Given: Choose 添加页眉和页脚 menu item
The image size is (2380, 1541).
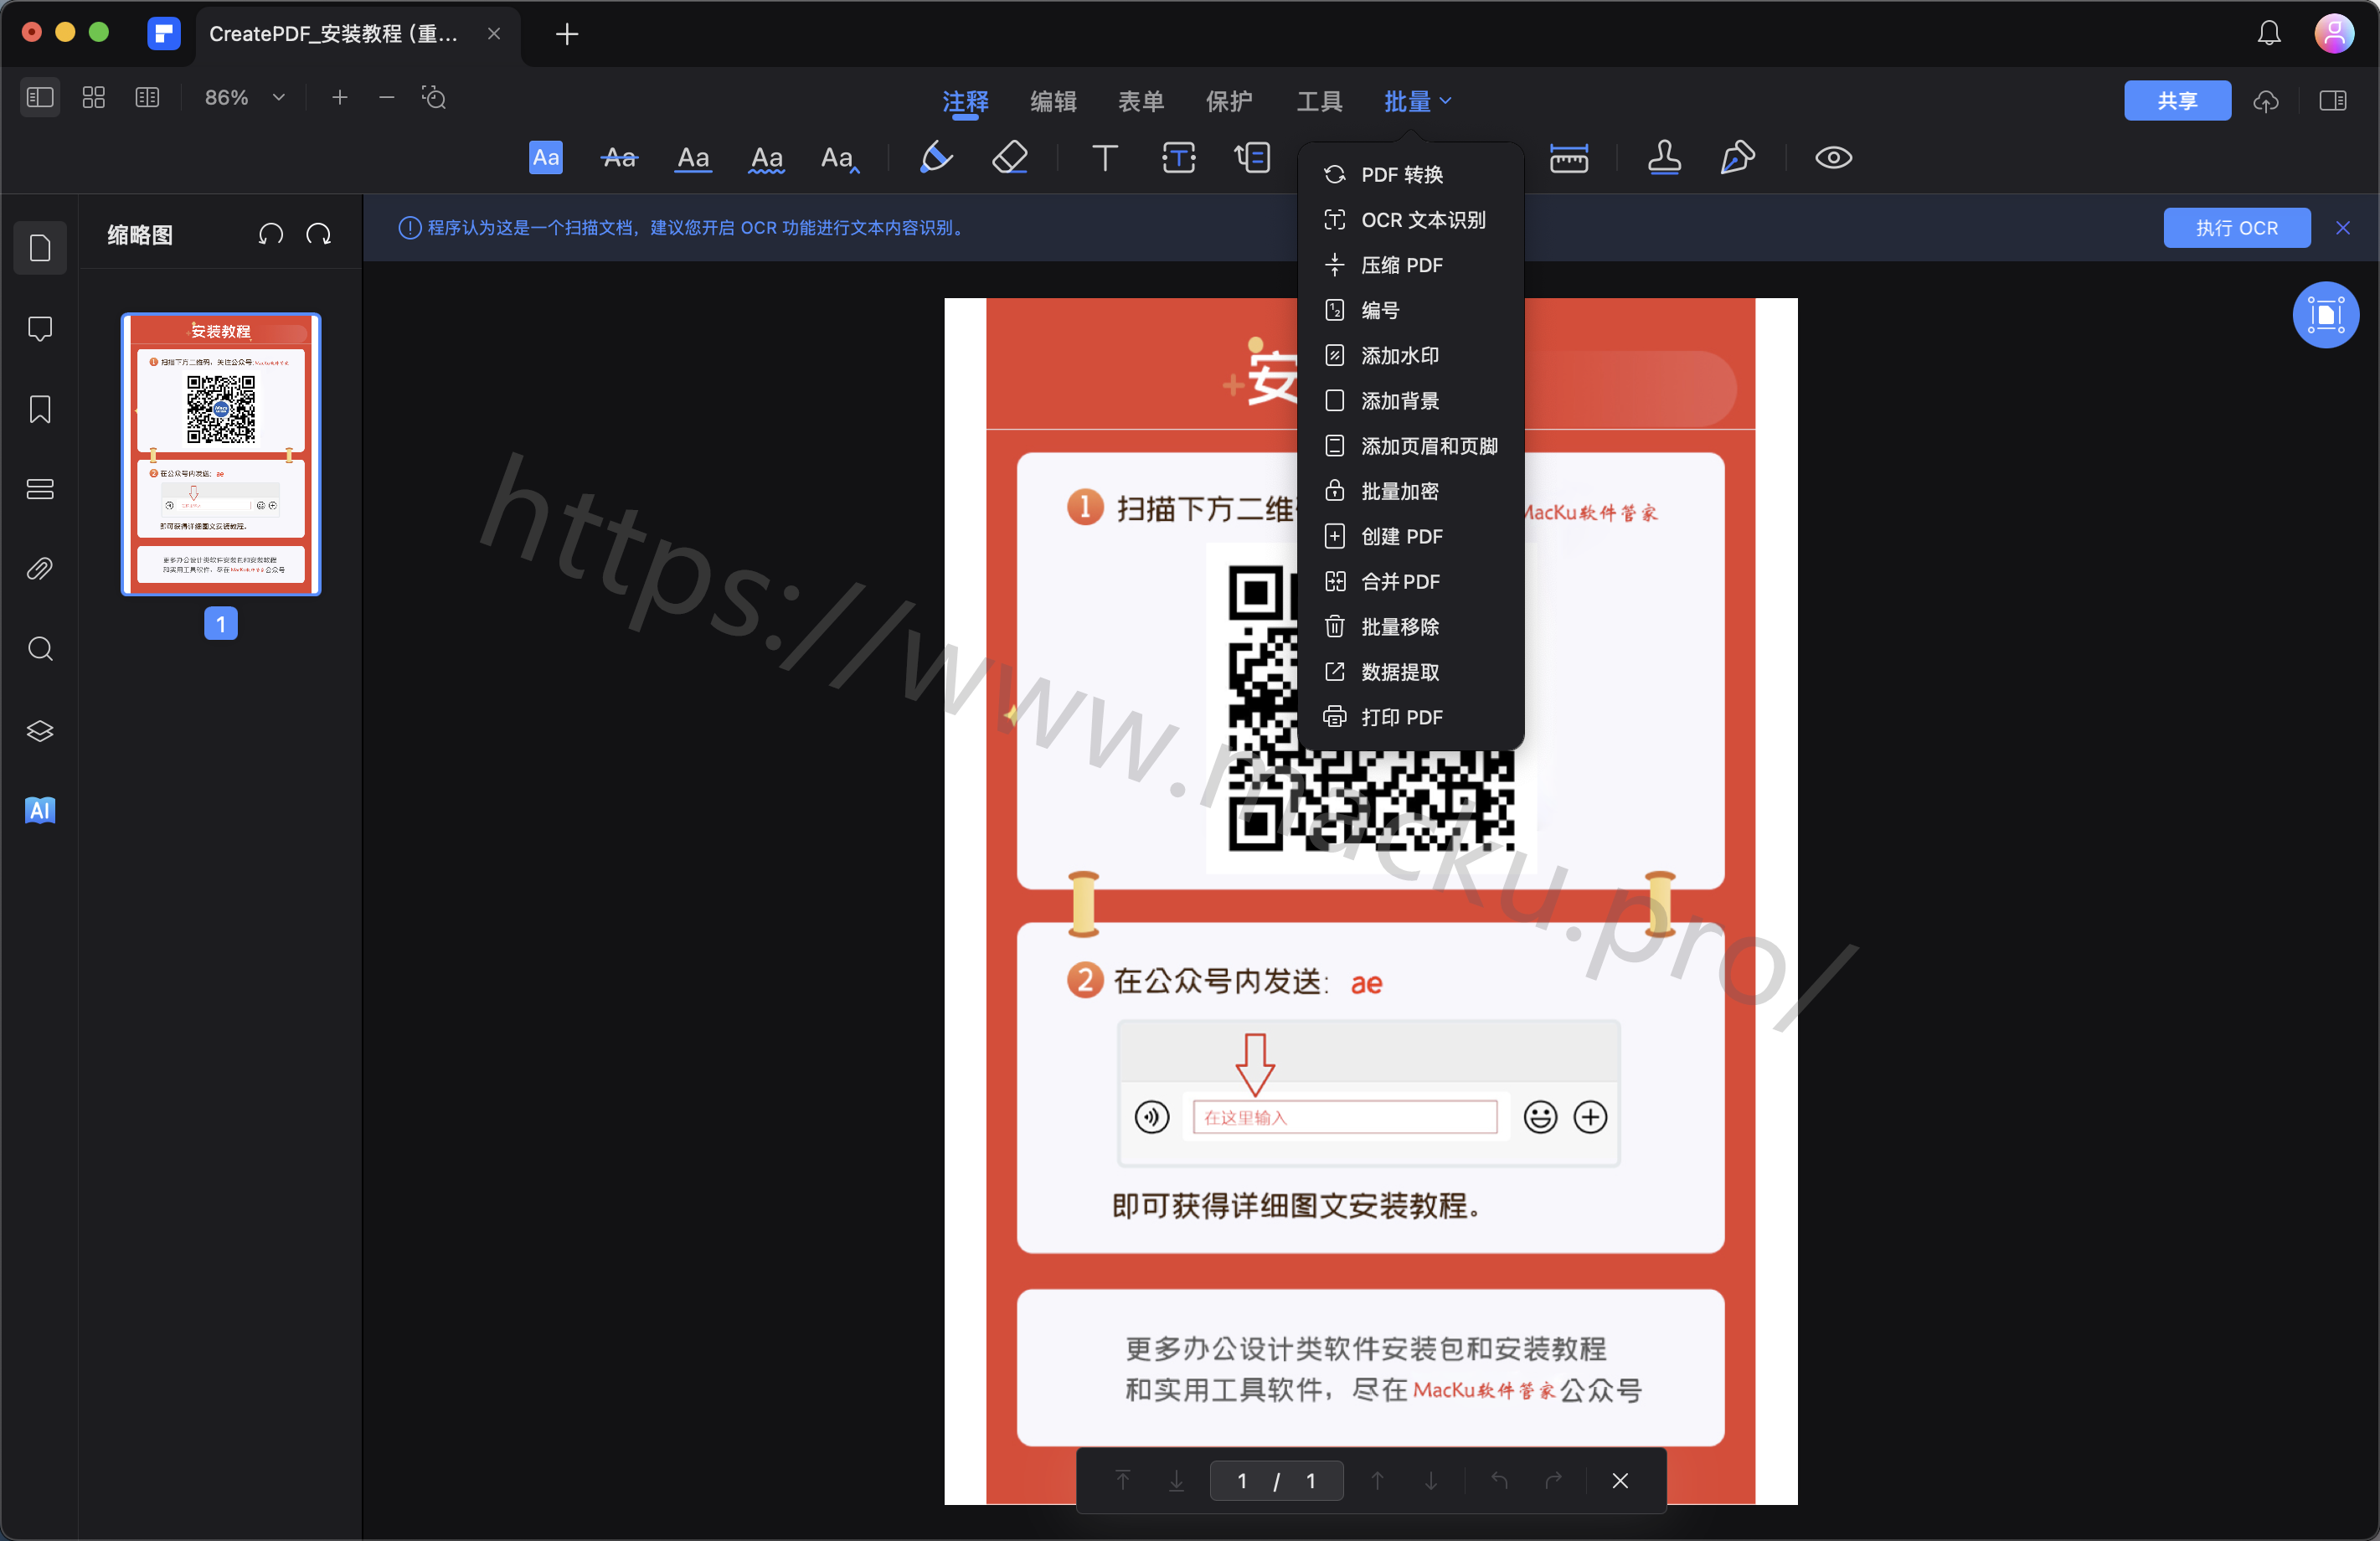Looking at the screenshot, I should tap(1410, 446).
